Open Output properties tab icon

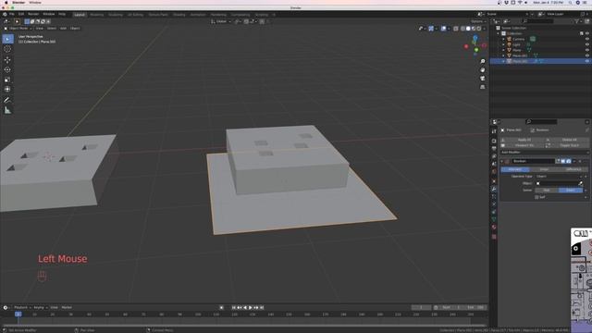(494, 148)
